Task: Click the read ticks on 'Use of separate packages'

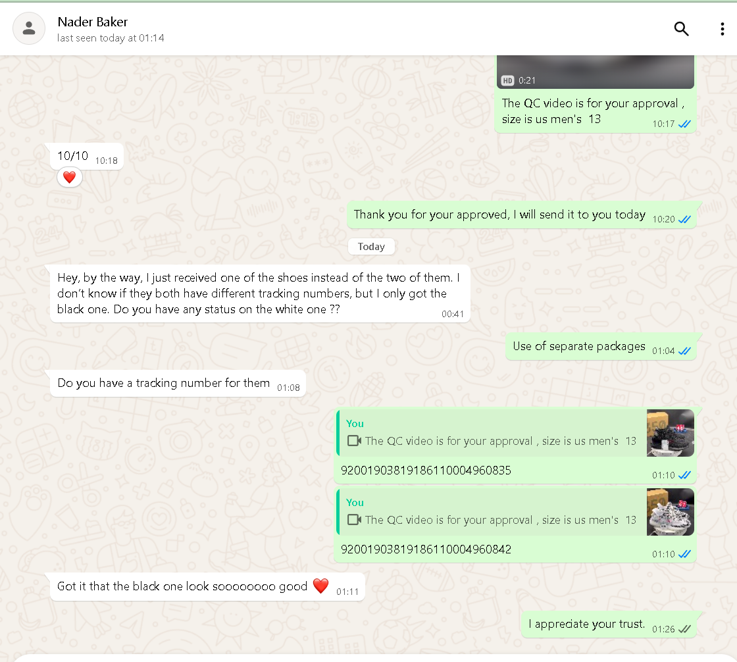Action: (x=684, y=351)
